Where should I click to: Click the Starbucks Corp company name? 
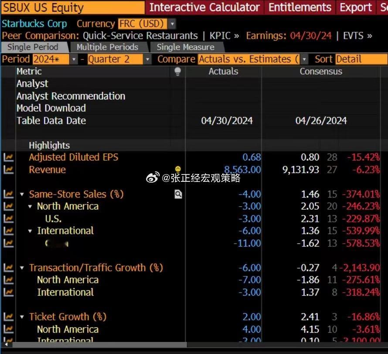[x=34, y=24]
